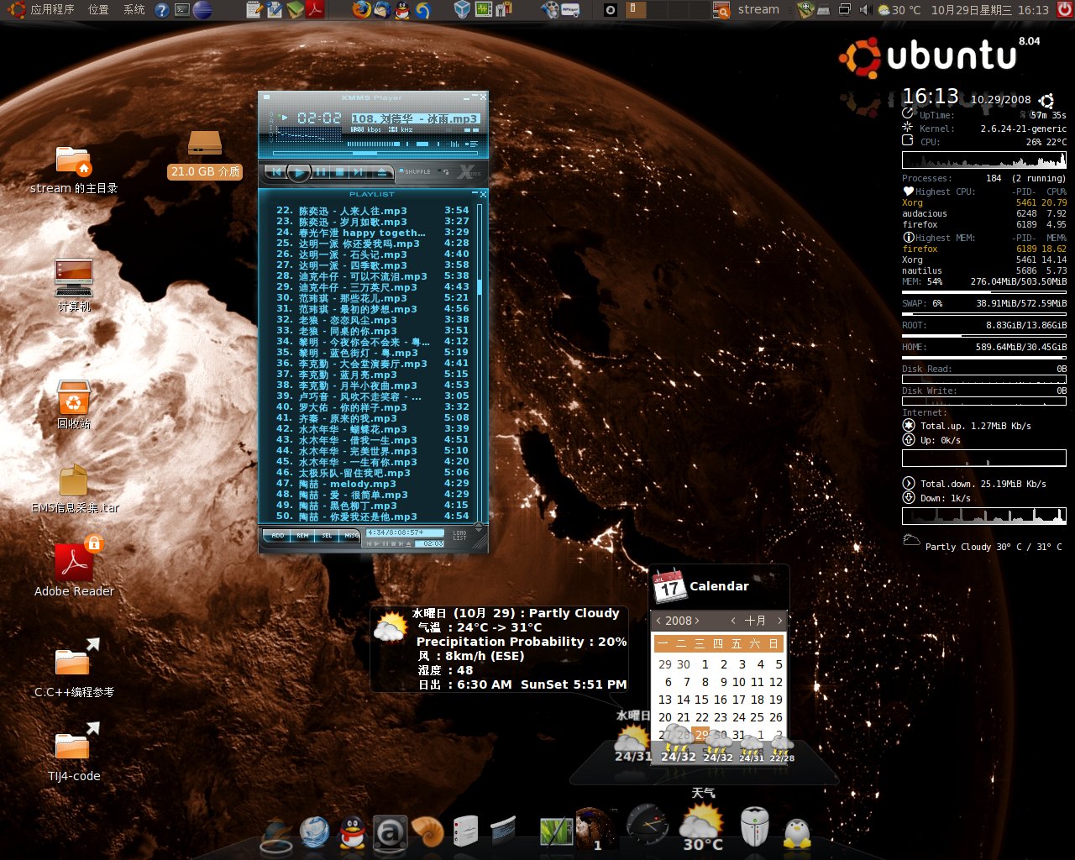Open files with XMMS eject button
The height and width of the screenshot is (860, 1075).
click(382, 172)
